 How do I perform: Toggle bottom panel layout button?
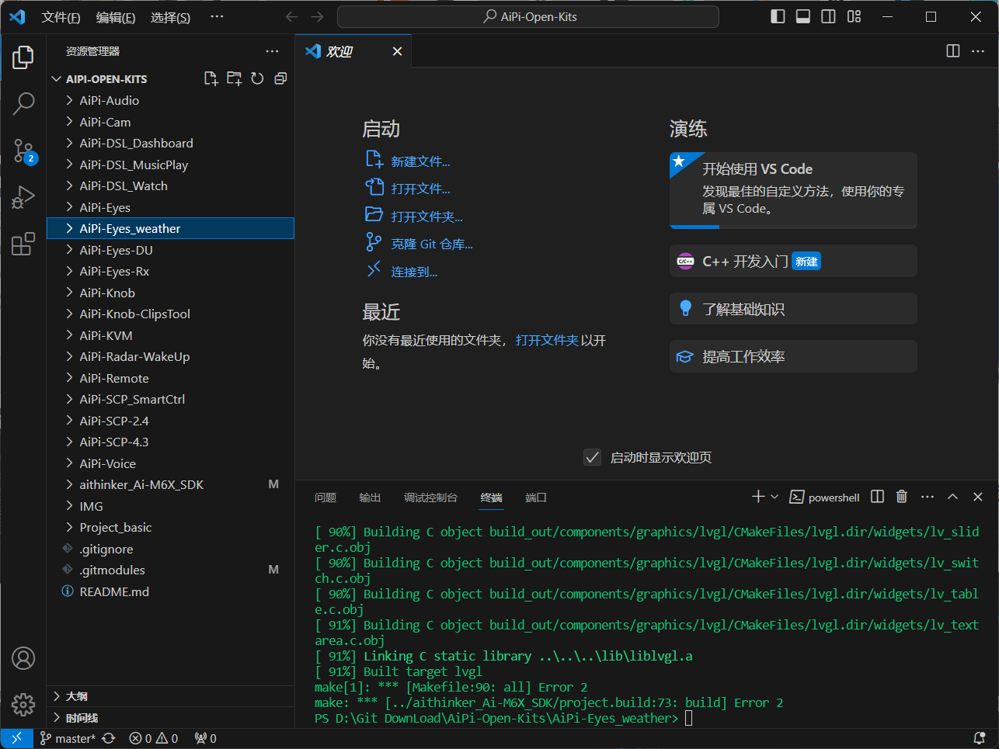tap(803, 17)
